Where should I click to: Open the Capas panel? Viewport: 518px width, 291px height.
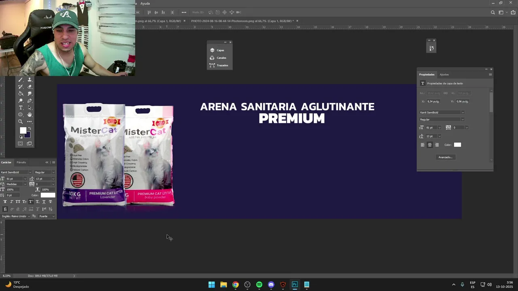tap(220, 50)
